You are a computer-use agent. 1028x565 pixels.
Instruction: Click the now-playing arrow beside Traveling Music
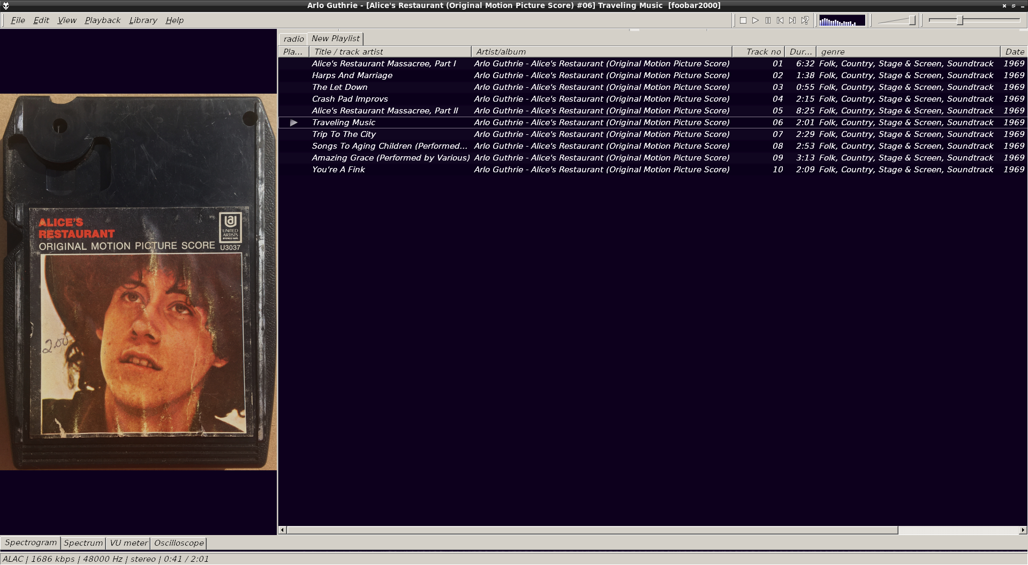click(293, 123)
